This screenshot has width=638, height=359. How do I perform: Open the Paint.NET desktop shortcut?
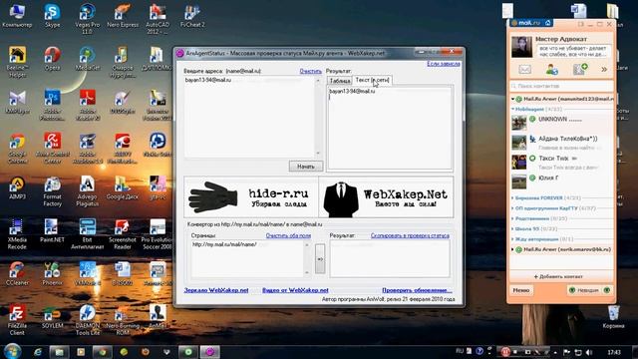53,230
